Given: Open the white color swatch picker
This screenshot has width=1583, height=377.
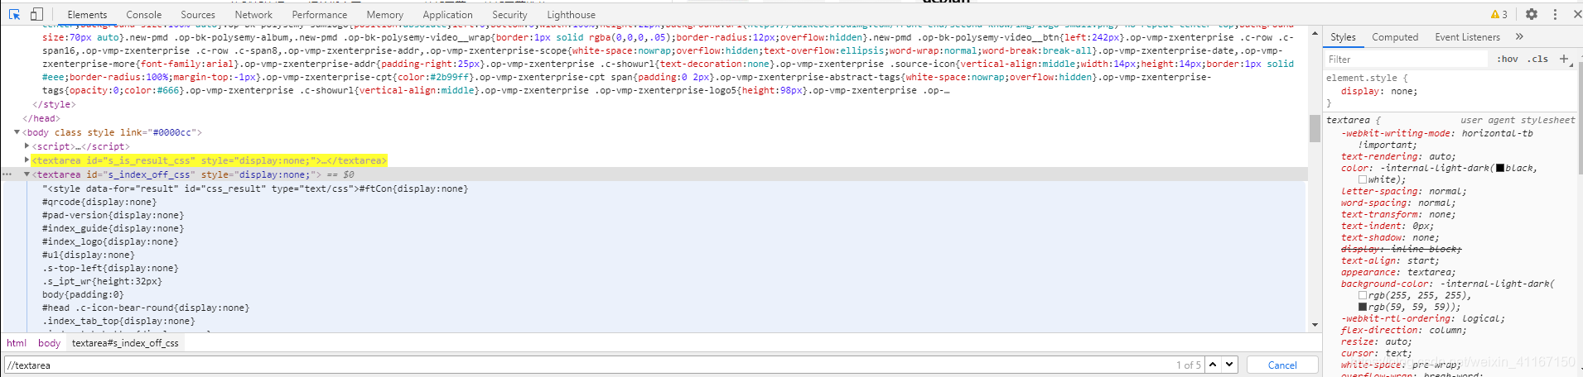Looking at the screenshot, I should [1363, 179].
